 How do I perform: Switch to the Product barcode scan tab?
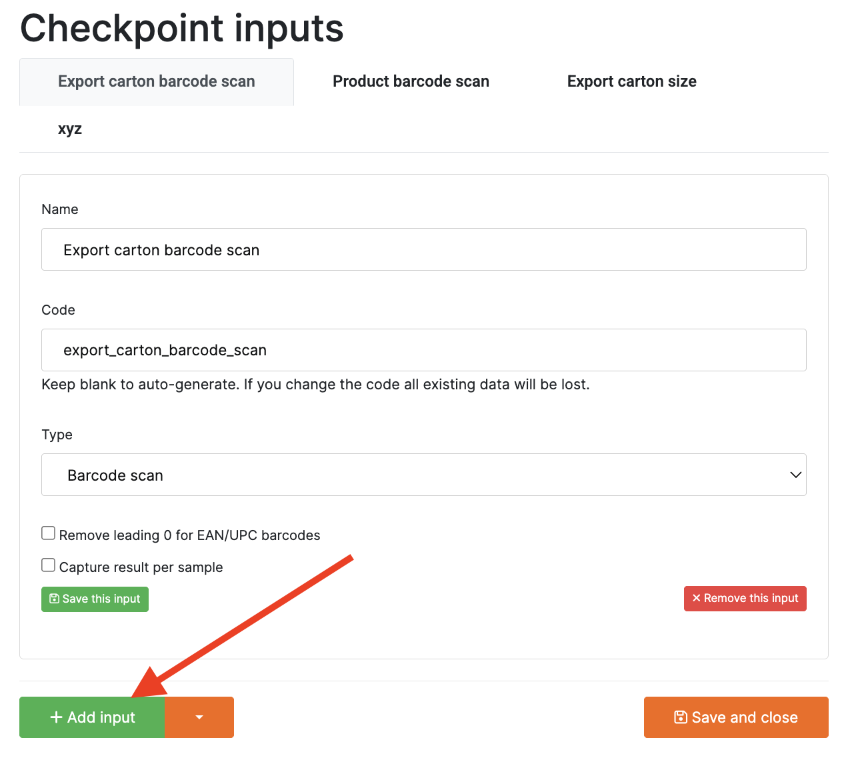pos(411,81)
